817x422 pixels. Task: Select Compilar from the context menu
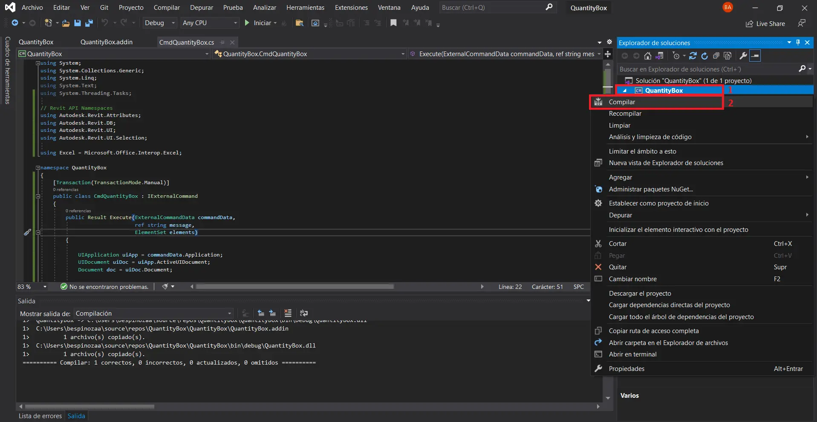point(702,102)
